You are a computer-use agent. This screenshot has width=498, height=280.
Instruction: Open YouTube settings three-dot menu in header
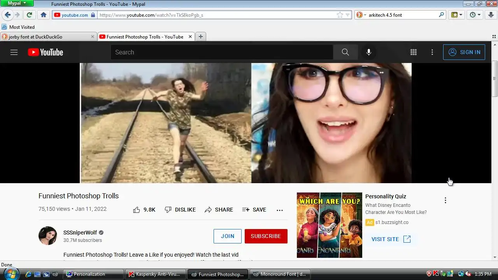[x=432, y=52]
